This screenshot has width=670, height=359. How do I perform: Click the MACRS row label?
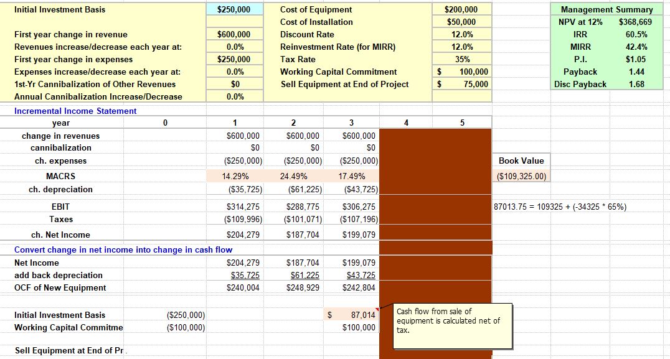coord(60,176)
